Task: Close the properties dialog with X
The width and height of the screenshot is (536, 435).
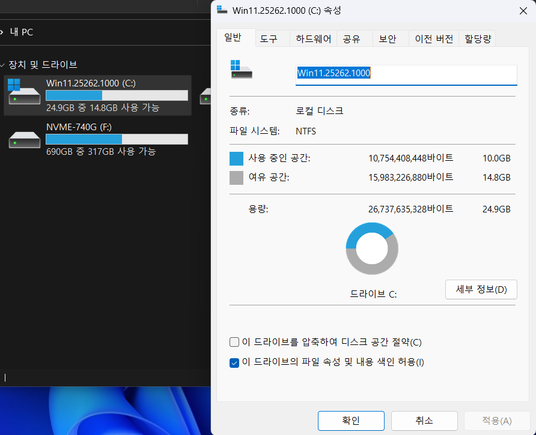Action: coord(523,11)
